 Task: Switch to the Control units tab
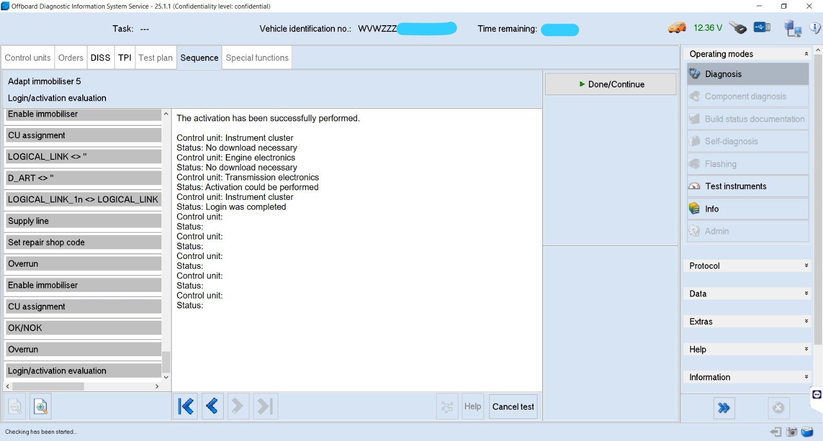[28, 58]
